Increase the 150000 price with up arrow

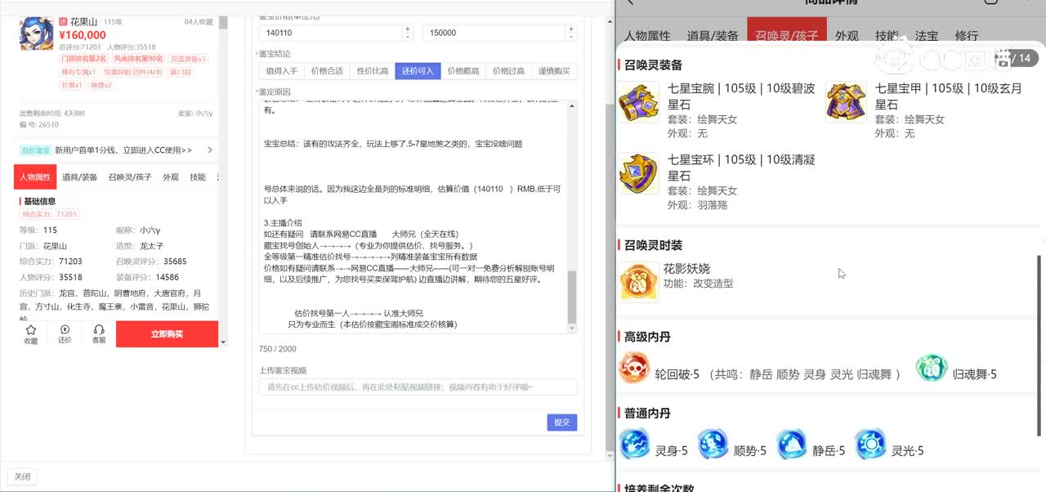(571, 29)
